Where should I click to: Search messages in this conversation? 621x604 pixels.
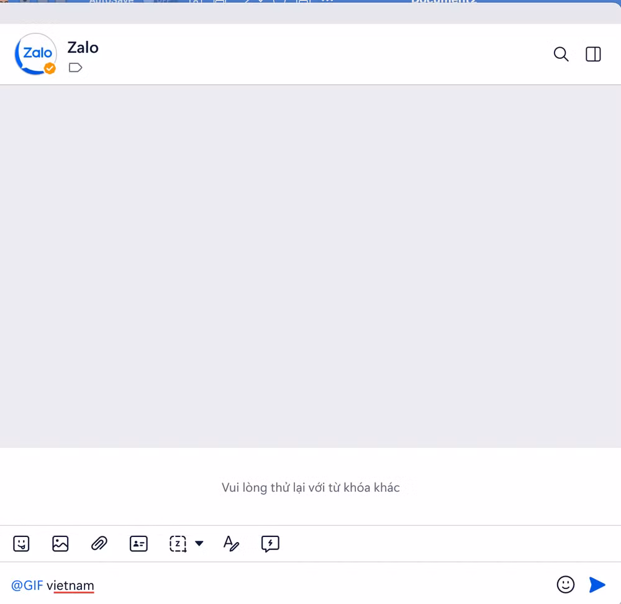click(x=561, y=54)
